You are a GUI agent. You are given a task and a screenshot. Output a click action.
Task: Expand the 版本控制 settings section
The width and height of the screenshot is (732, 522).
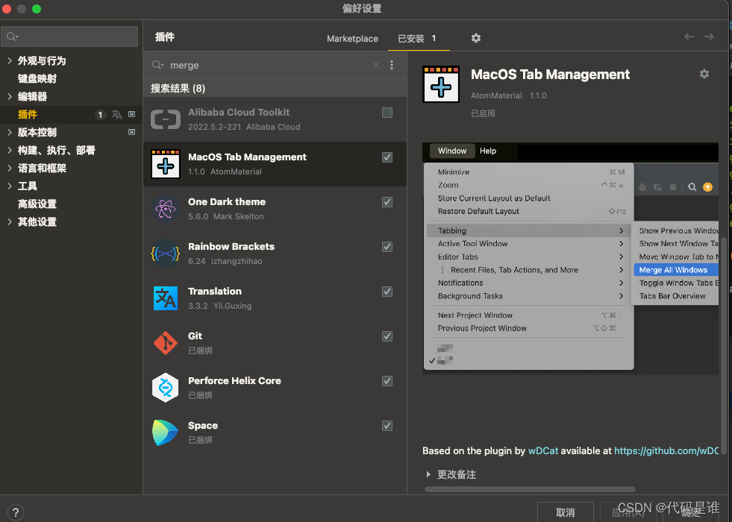[10, 133]
